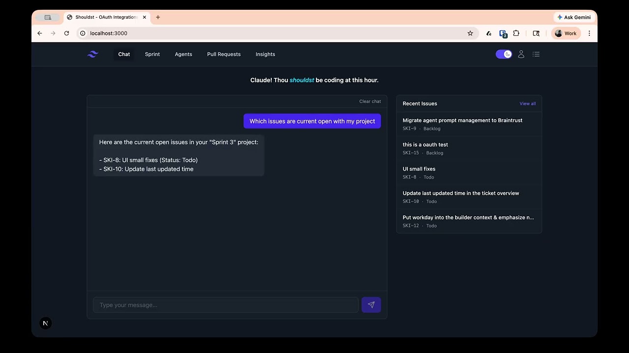Toggle the dark mode switch

pos(504,54)
